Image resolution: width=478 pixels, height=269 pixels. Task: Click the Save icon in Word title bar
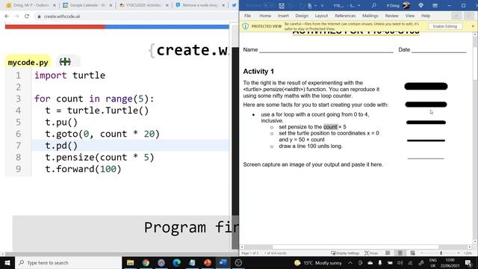click(282, 5)
